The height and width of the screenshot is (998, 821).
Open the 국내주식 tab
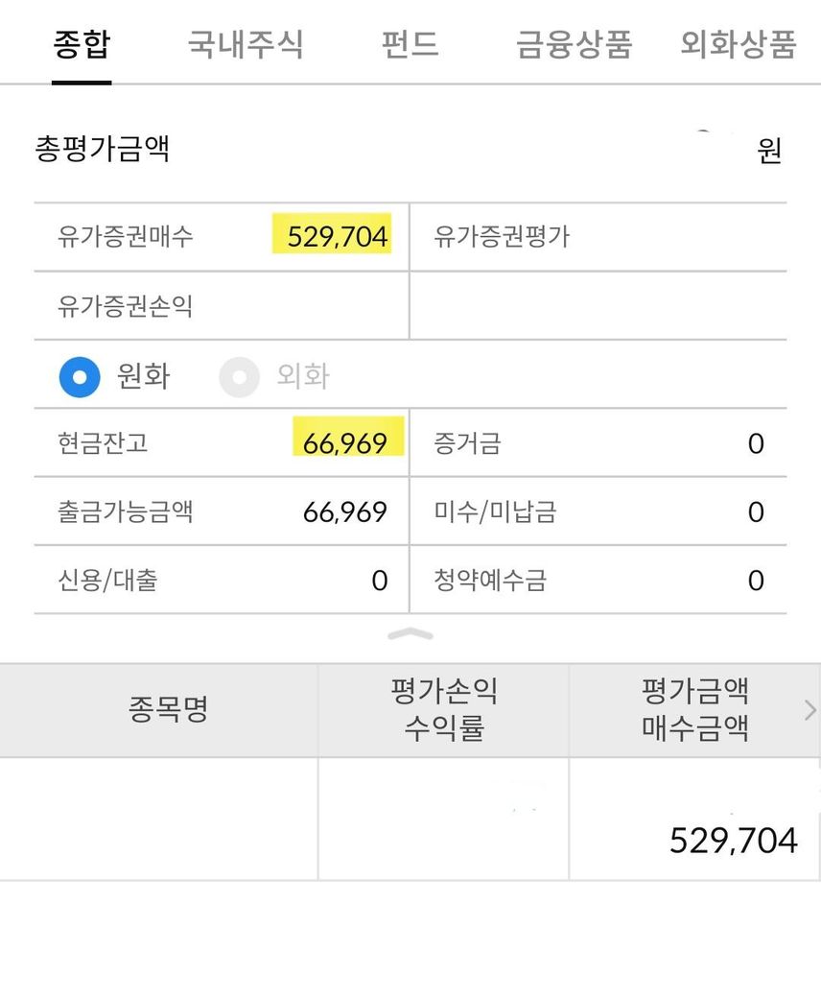[246, 44]
